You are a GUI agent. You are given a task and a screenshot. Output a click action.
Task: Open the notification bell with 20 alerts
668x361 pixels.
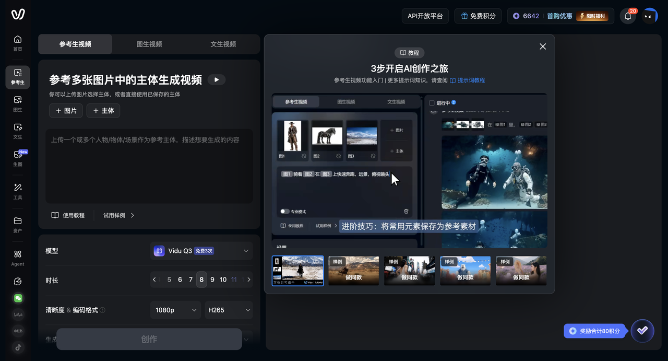pos(627,16)
